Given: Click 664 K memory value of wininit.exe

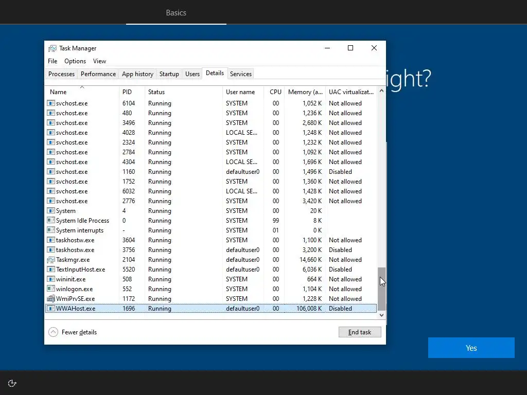Looking at the screenshot, I should 314,279.
